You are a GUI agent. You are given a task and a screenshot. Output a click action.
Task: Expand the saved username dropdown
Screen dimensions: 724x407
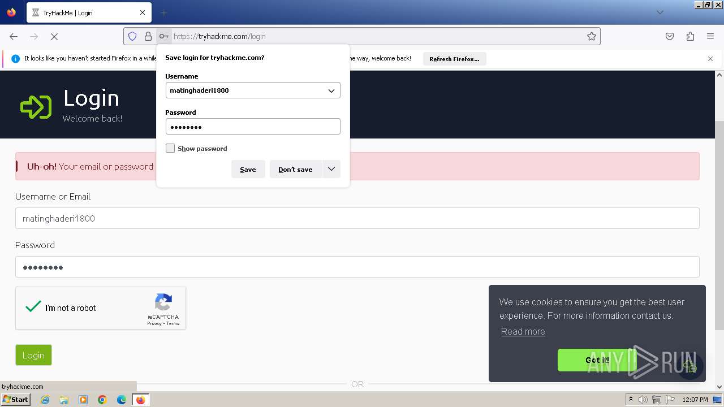coord(331,90)
